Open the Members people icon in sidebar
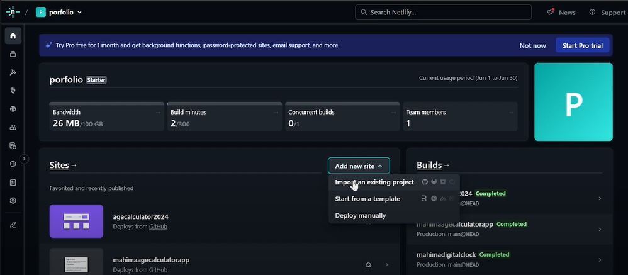Viewport: 628px width, 275px height. click(13, 127)
